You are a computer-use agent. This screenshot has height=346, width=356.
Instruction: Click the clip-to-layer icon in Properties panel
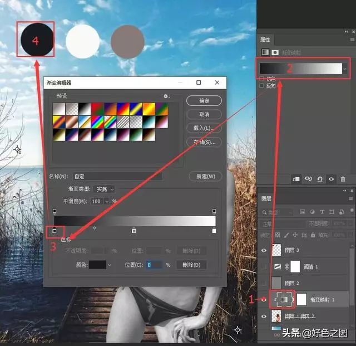pos(296,179)
